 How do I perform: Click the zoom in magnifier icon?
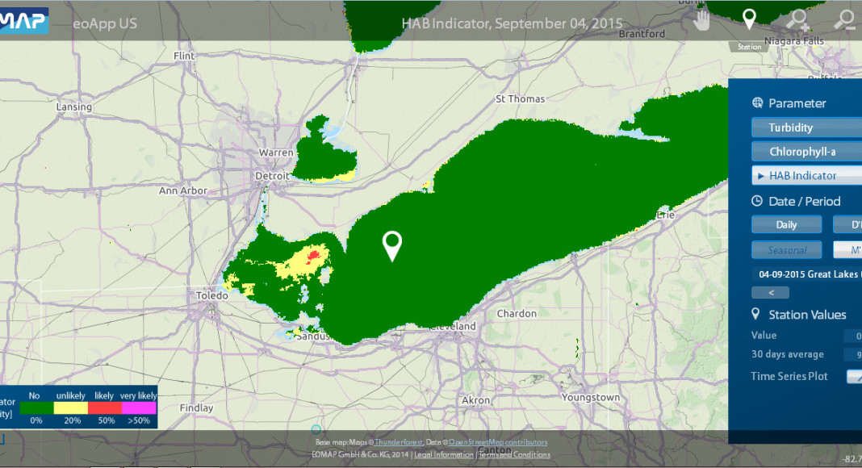(x=797, y=19)
